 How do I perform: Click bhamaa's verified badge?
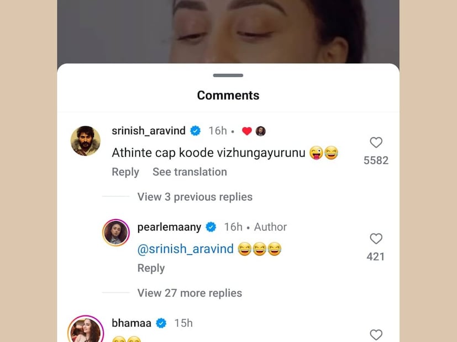point(161,323)
